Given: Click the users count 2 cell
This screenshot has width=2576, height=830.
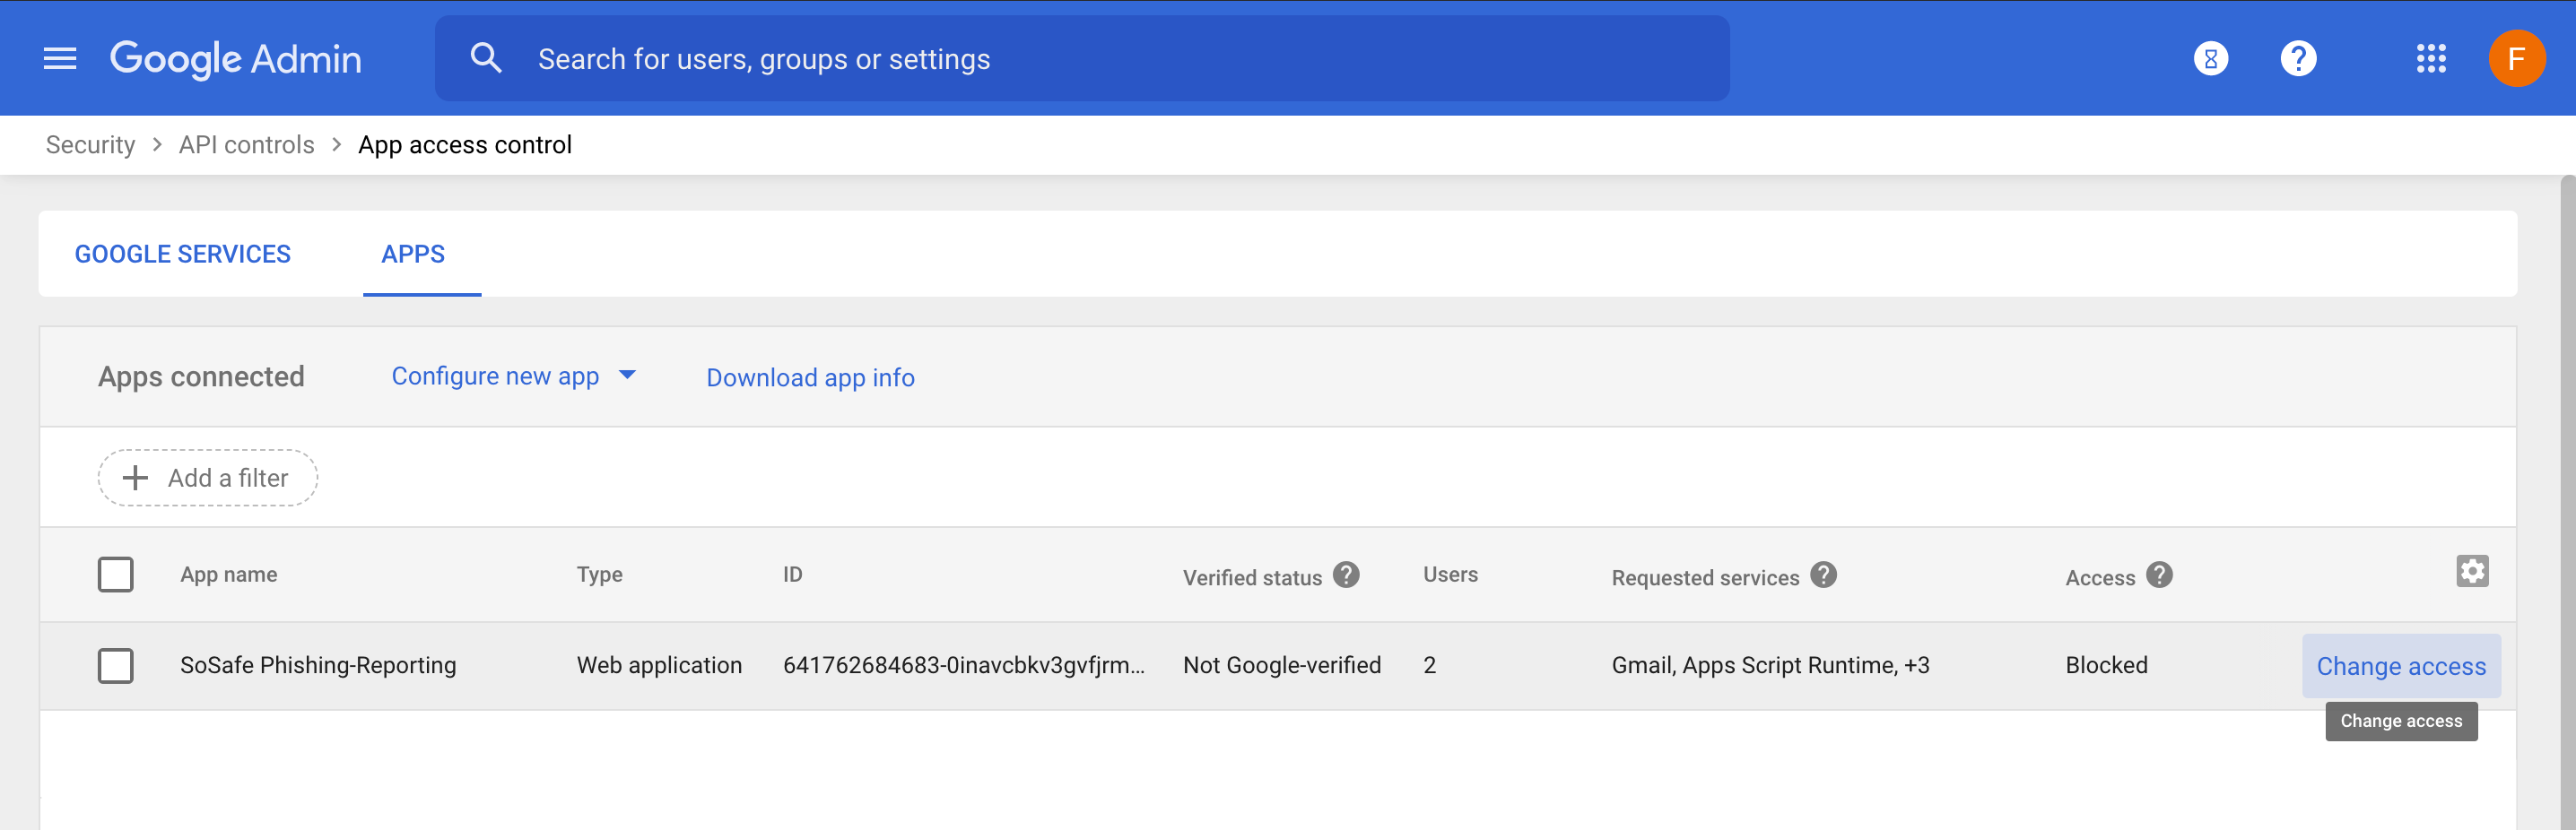Looking at the screenshot, I should coord(1430,665).
